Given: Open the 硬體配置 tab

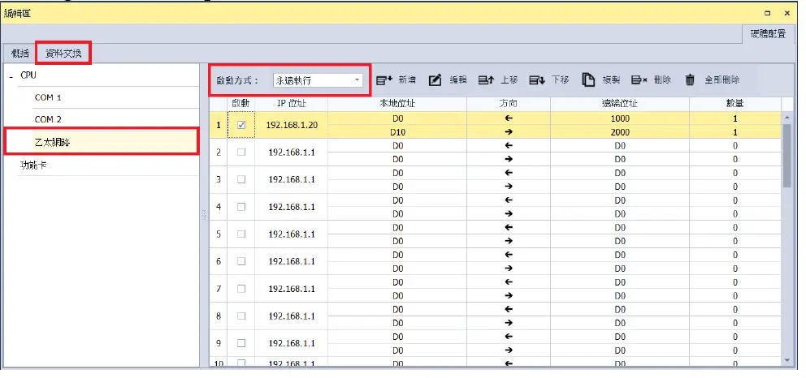Looking at the screenshot, I should (768, 34).
